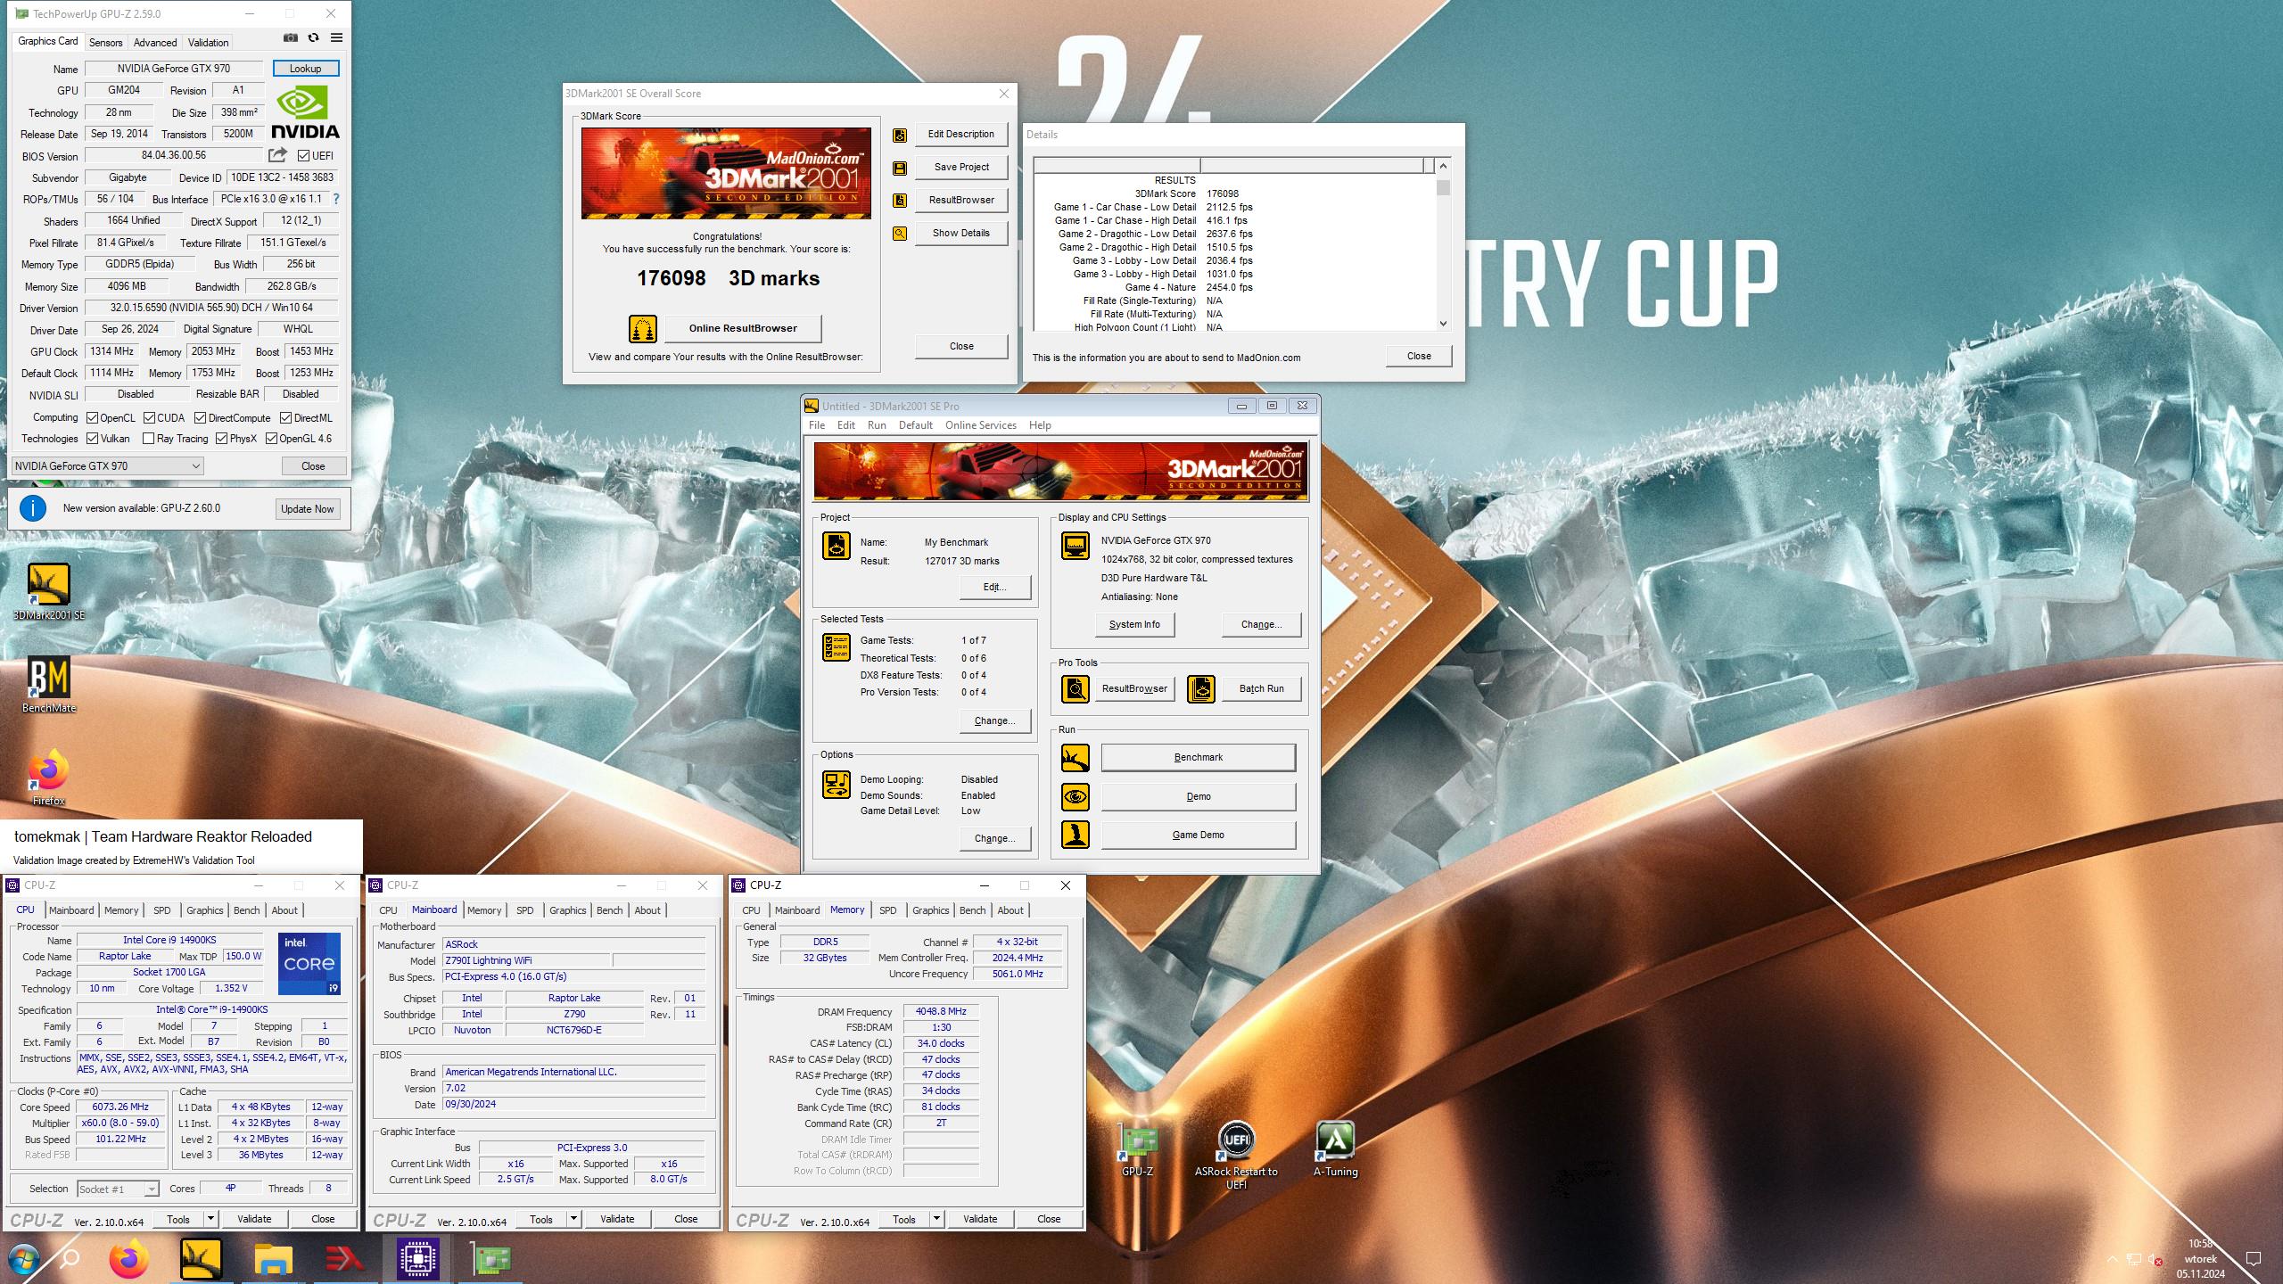This screenshot has width=2283, height=1284.
Task: Open Tools dropdown arrow in Memory window
Action: 936,1219
